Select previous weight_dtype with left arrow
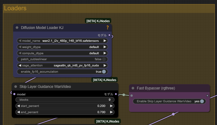The image size is (217, 125). coord(20,47)
